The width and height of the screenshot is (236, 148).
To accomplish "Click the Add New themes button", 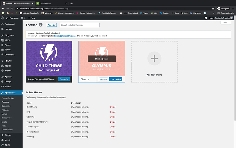I will [x=52, y=25].
